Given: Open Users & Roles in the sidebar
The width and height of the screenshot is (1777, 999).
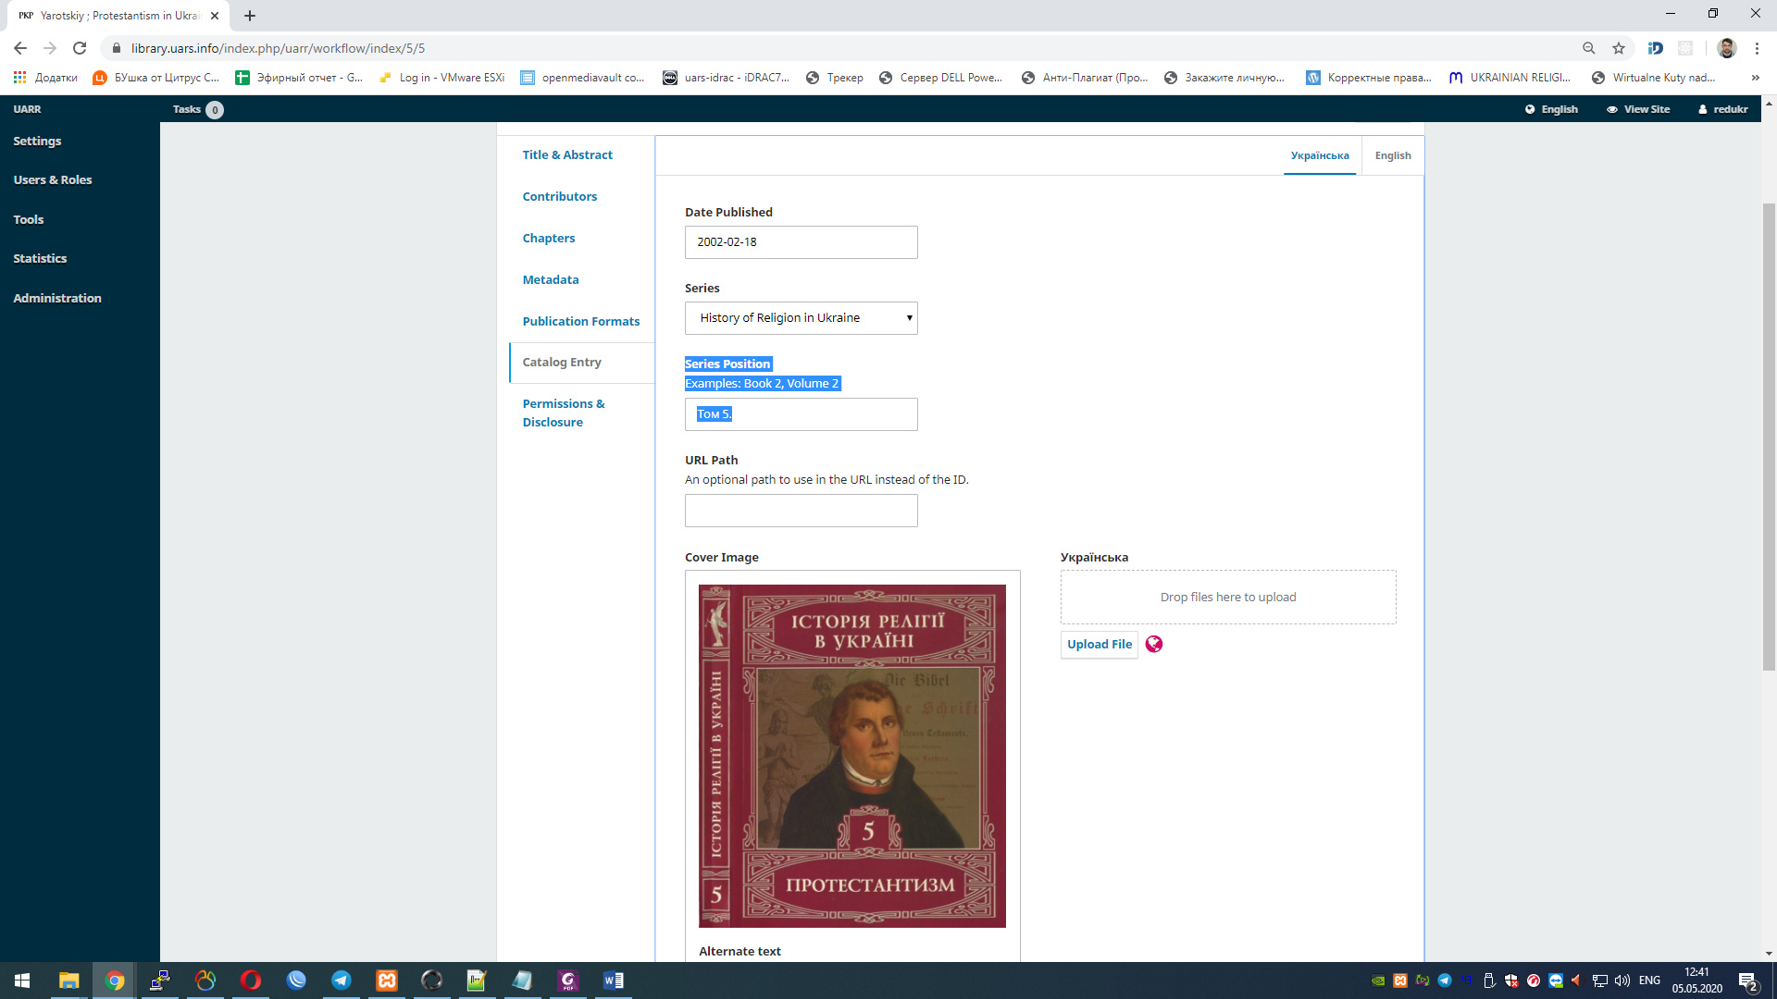Looking at the screenshot, I should [x=53, y=180].
